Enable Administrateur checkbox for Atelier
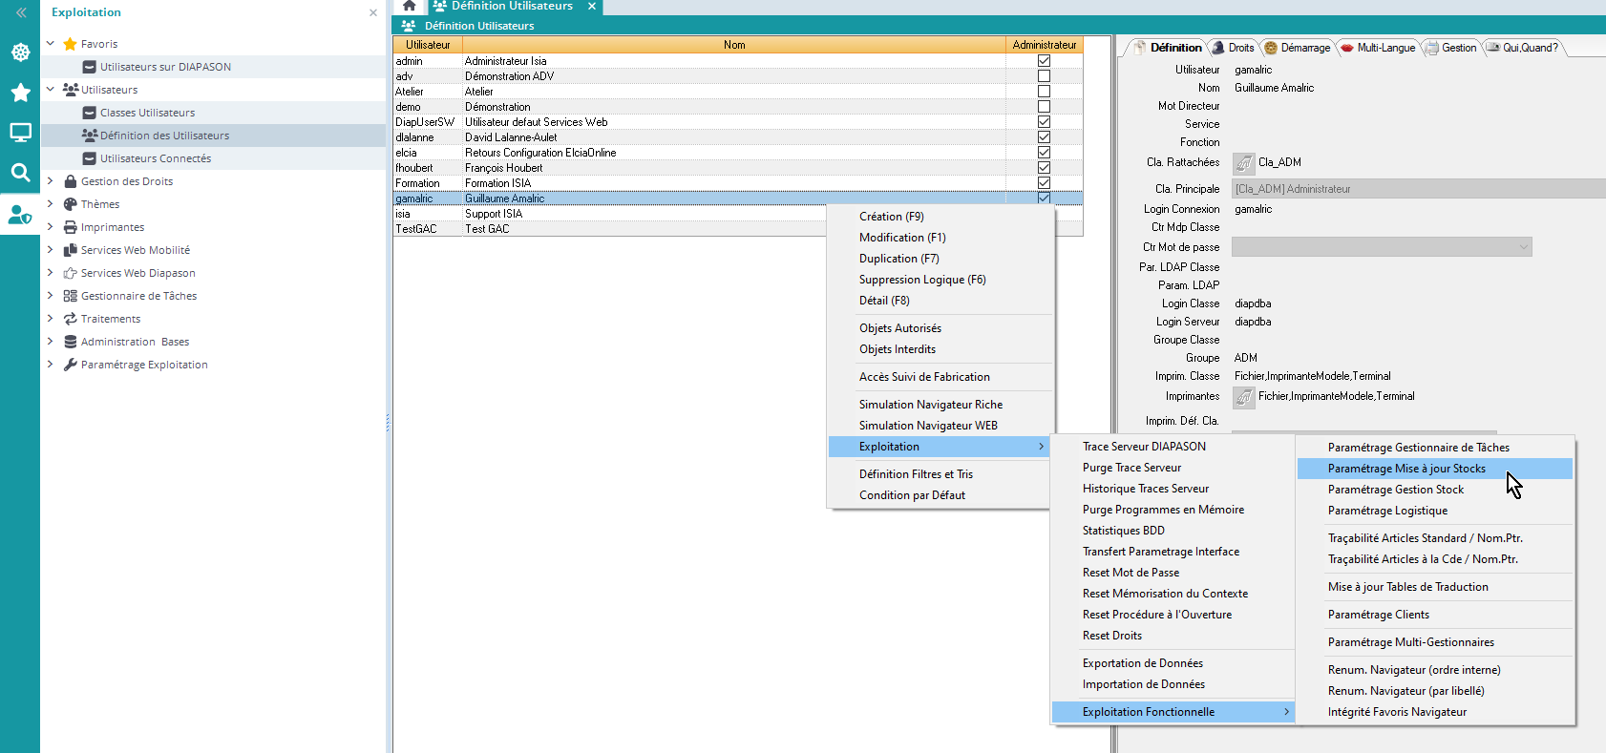 click(1044, 92)
